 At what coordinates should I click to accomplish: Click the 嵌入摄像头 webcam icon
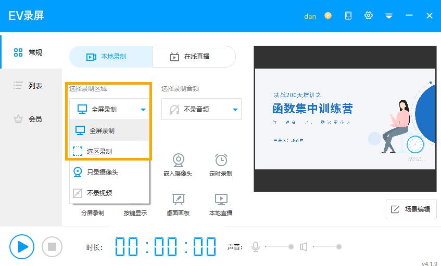click(178, 160)
